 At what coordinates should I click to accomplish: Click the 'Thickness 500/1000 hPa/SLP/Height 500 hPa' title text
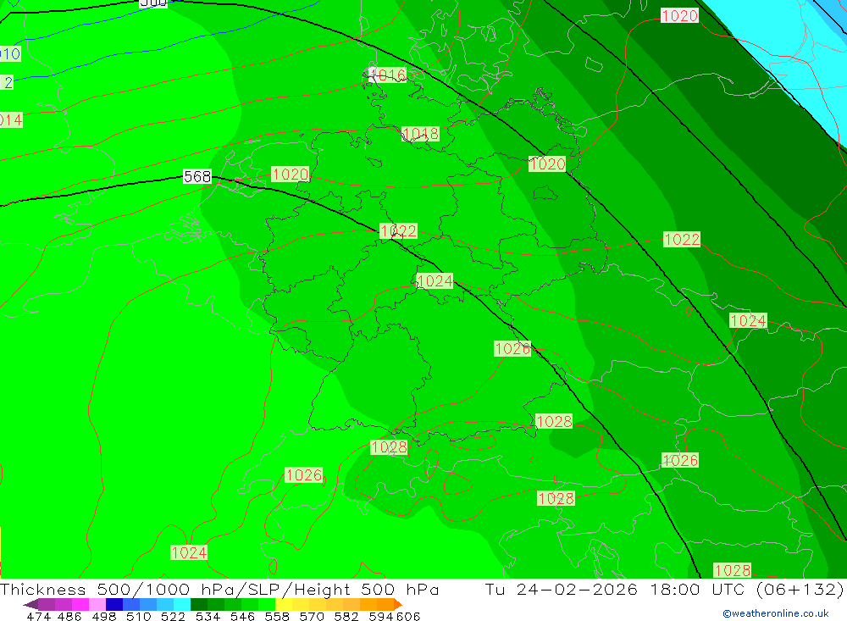tap(219, 589)
